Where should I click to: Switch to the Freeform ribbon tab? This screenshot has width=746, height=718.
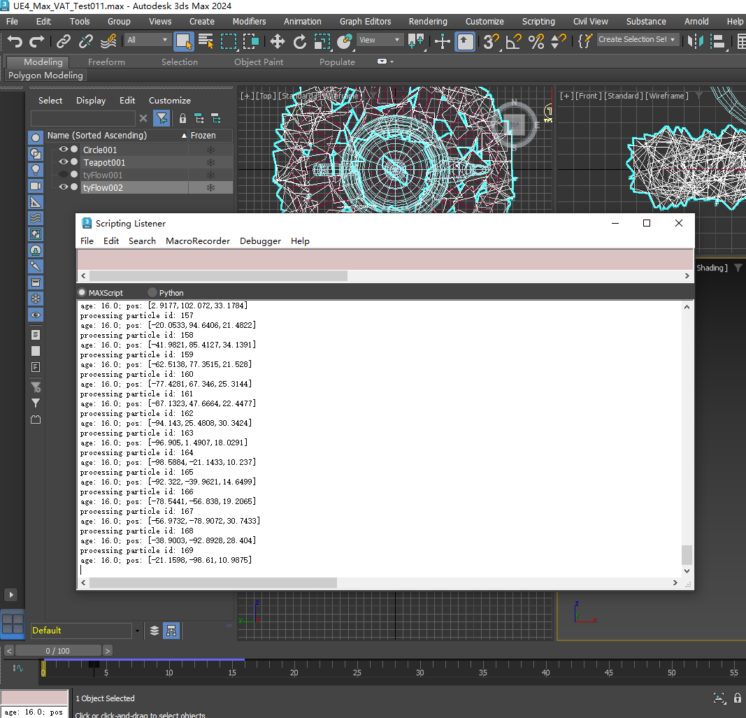(x=106, y=62)
